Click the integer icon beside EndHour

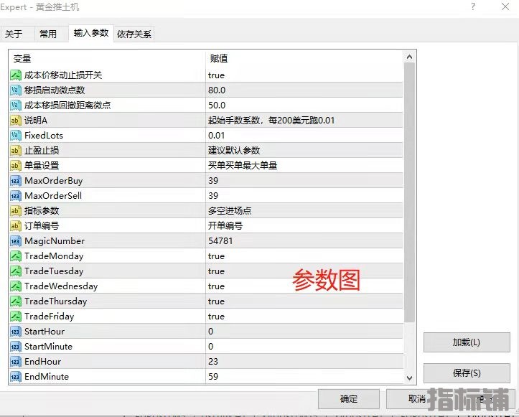point(16,362)
